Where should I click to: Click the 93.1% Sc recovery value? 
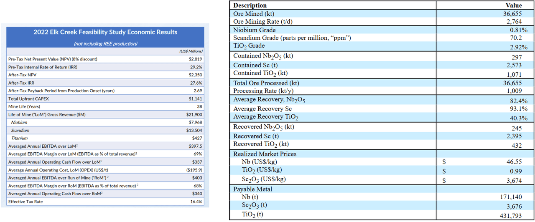point(519,109)
